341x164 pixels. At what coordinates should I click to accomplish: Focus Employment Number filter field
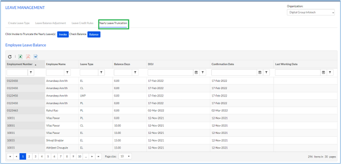[17, 73]
